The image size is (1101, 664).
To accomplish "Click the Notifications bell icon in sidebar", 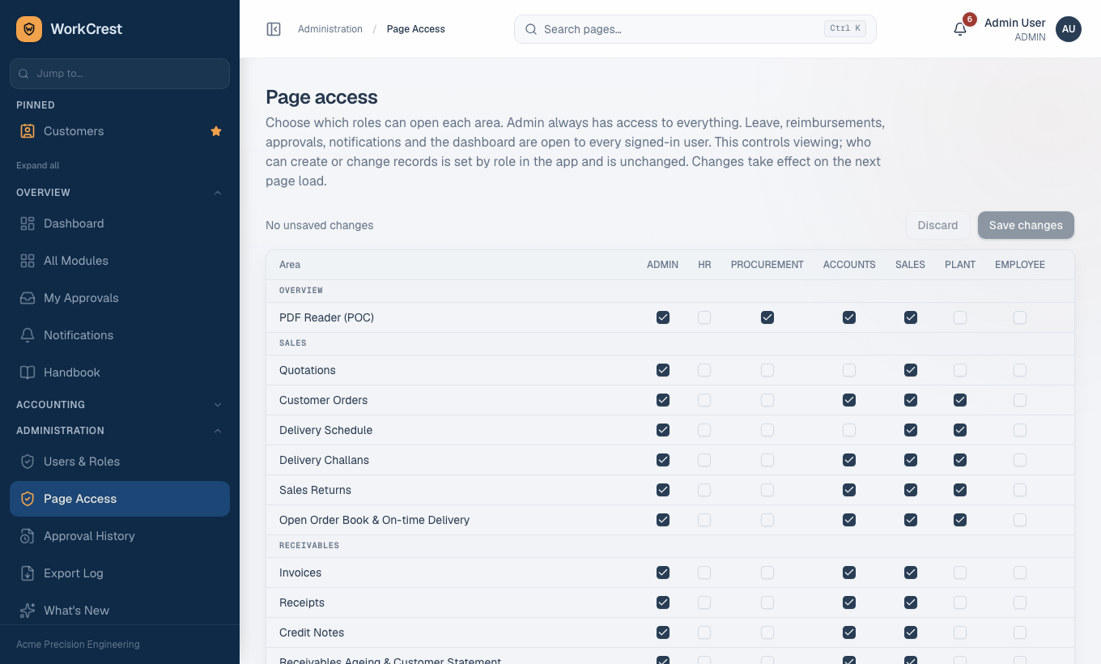I will click(x=28, y=335).
